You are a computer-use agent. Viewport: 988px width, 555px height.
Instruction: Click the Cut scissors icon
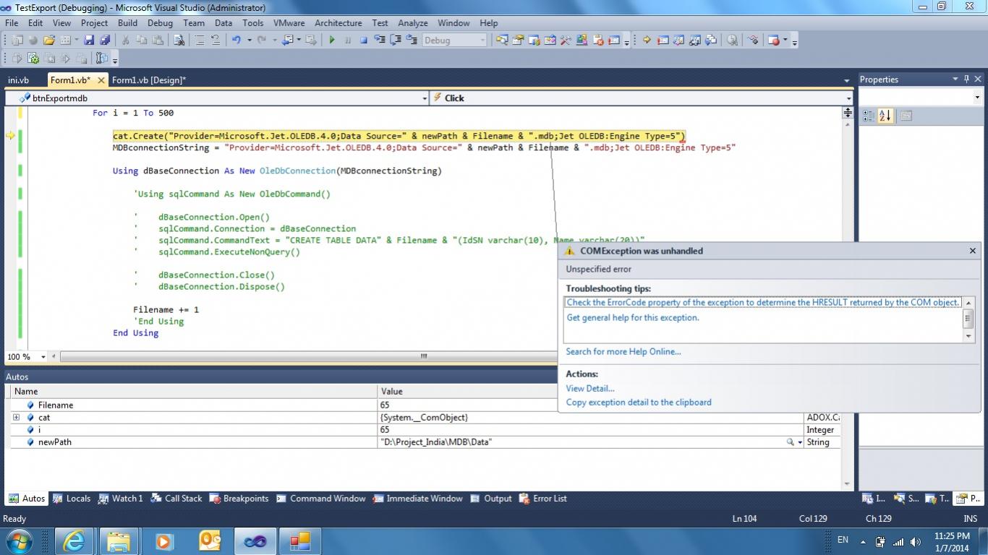125,40
